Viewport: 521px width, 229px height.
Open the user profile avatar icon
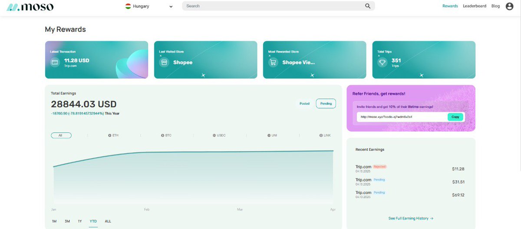tap(510, 6)
